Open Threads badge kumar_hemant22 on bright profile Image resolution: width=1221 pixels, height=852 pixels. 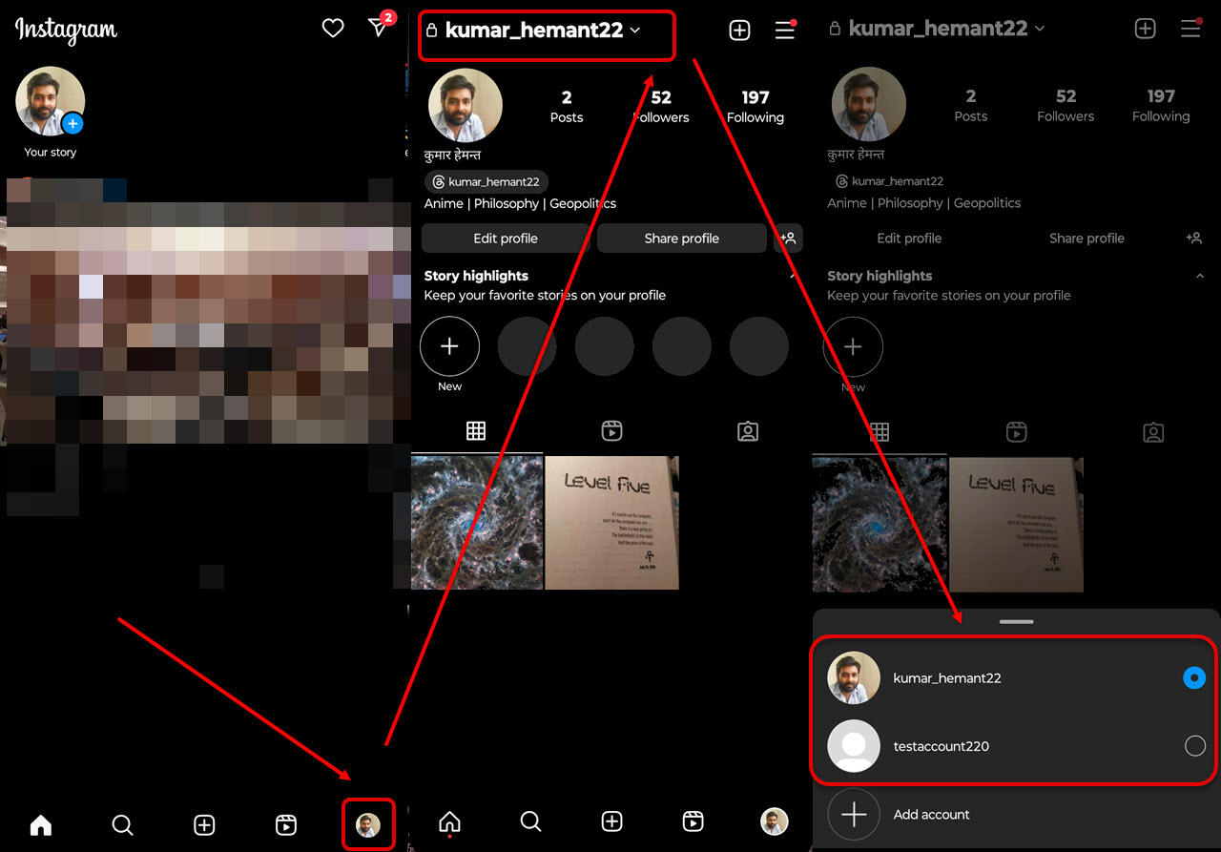486,181
